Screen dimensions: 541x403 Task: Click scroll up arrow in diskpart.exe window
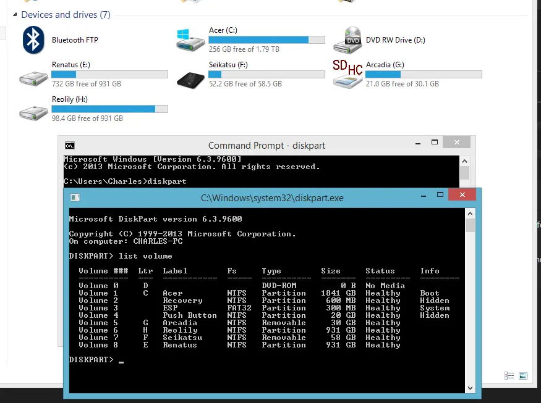(470, 214)
